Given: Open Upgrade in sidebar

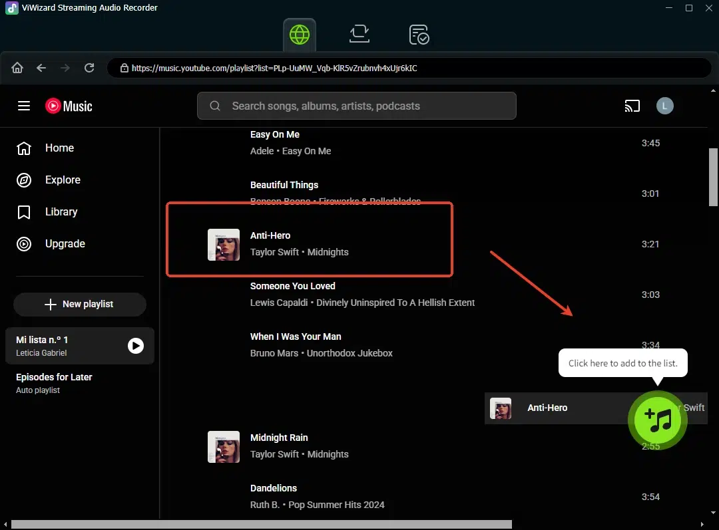Looking at the screenshot, I should click(x=51, y=243).
